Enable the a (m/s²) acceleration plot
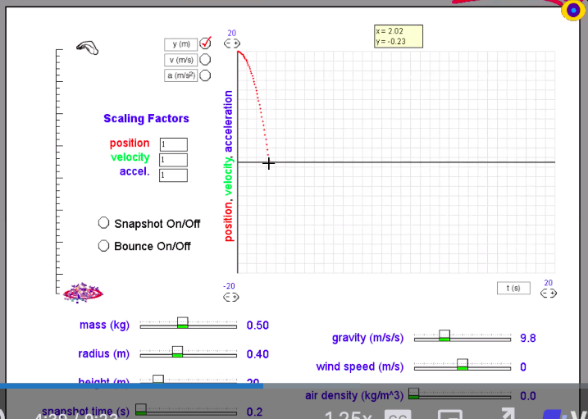 point(205,75)
